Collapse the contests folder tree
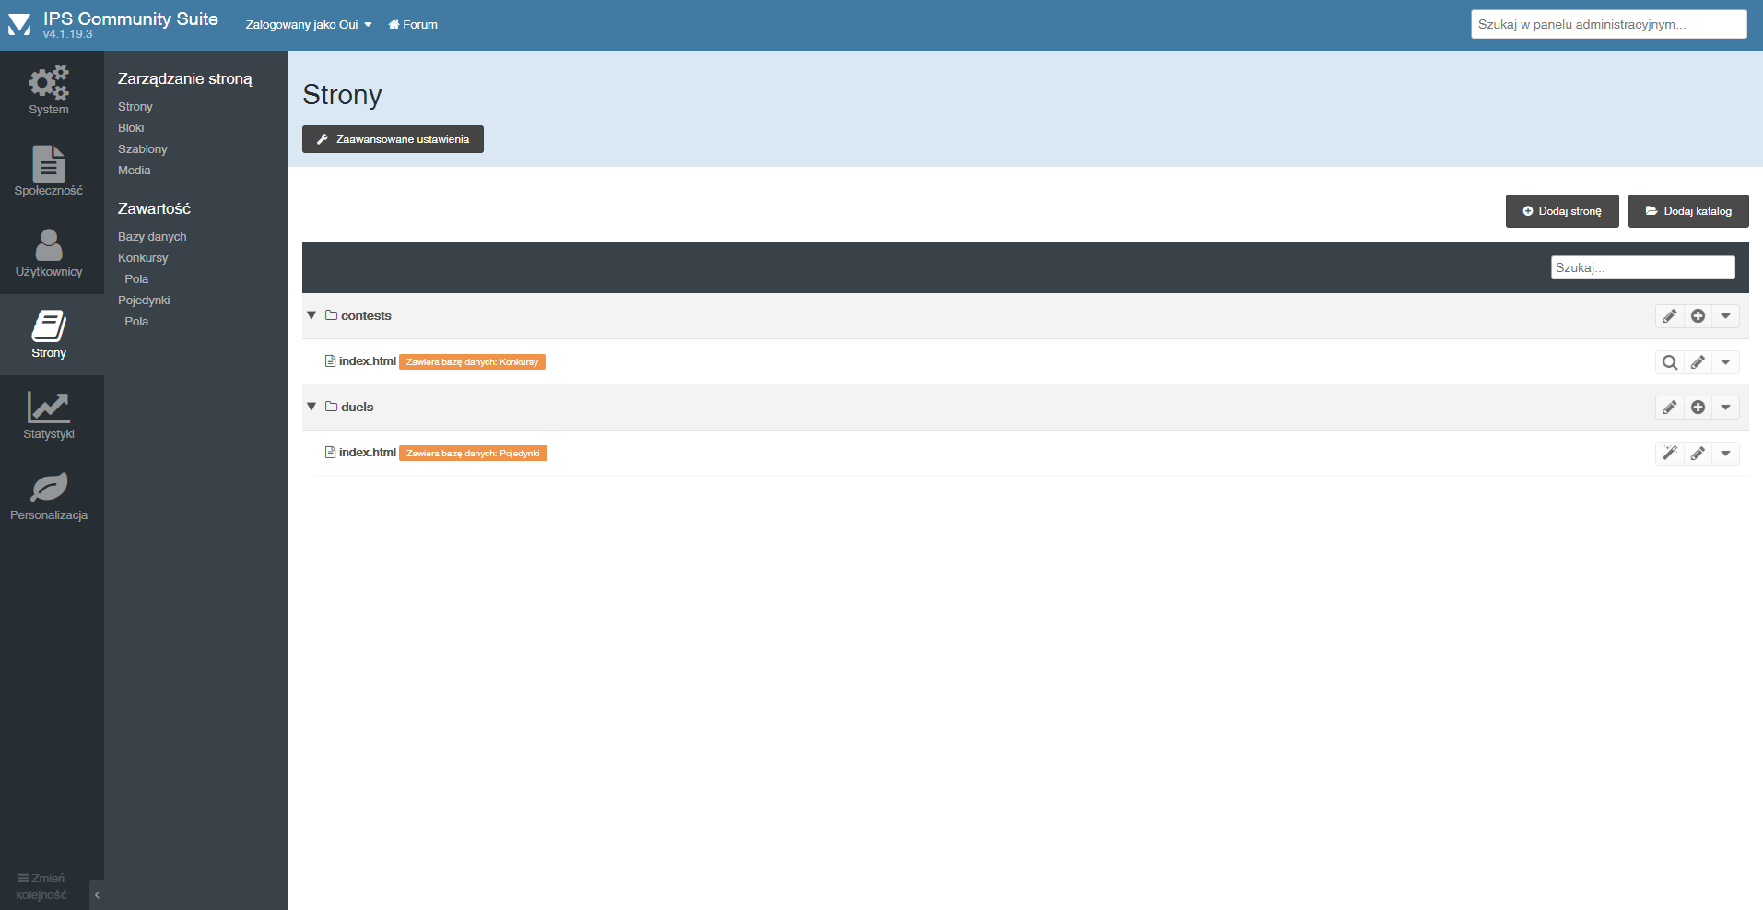 tap(311, 315)
